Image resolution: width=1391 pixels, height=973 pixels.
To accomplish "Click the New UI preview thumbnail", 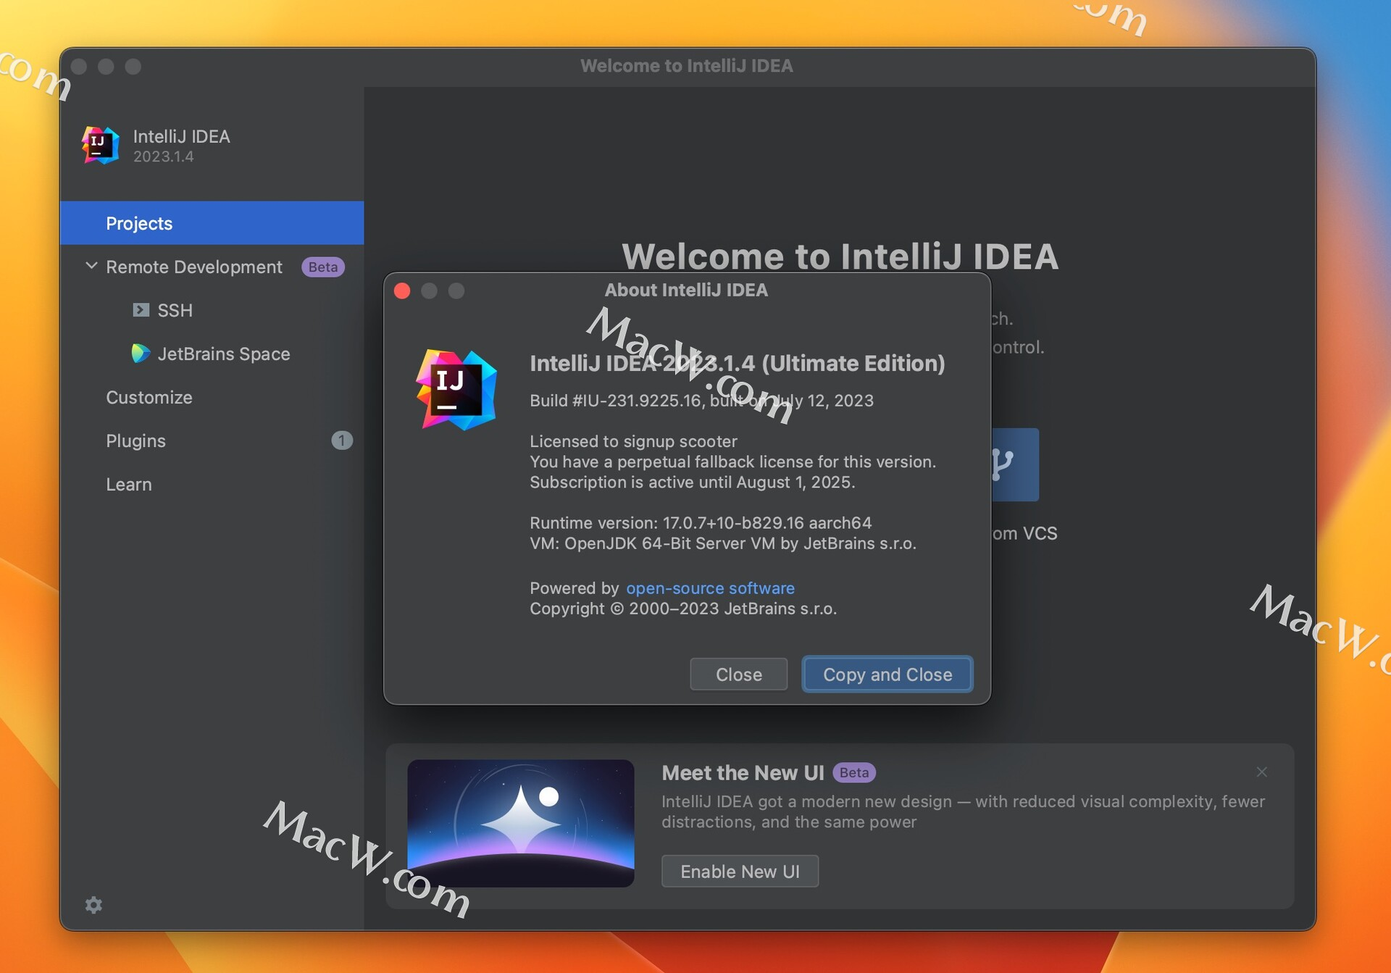I will coord(520,823).
